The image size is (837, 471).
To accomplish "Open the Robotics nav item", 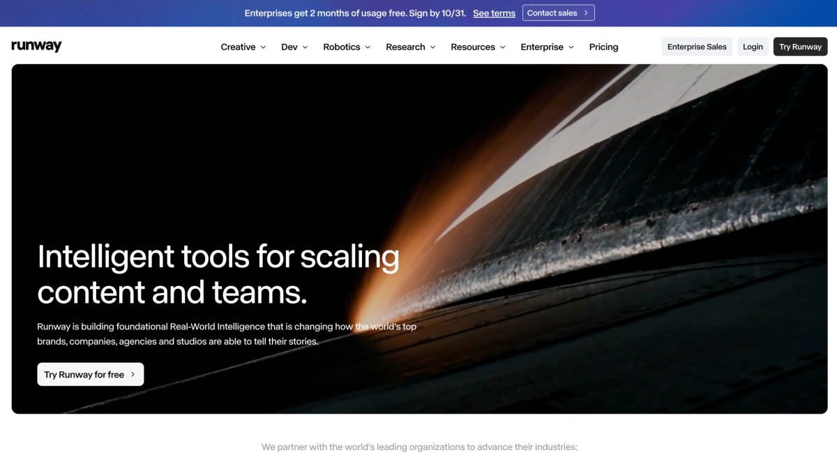I will (x=347, y=47).
